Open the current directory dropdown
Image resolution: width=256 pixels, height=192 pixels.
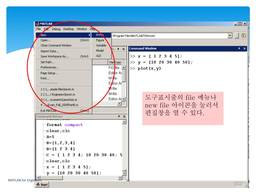point(230,35)
